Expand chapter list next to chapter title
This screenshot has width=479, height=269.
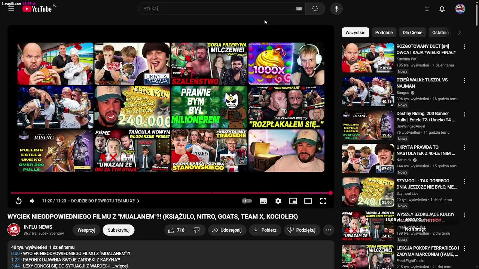point(138,201)
